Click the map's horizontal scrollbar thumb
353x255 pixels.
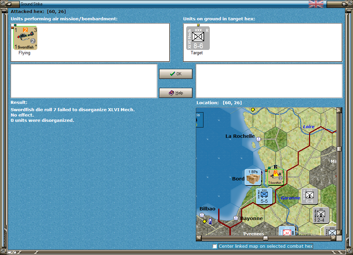266,238
